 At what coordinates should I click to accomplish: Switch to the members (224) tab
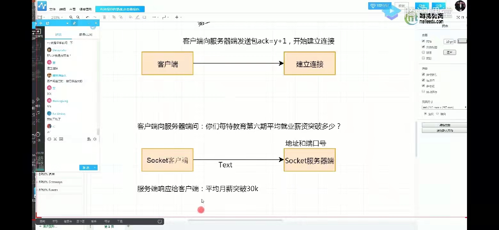point(85,34)
